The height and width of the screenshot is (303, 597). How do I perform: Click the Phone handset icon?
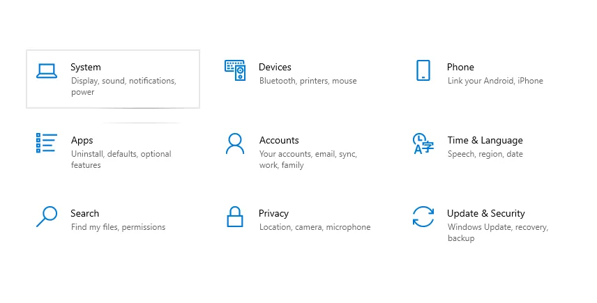click(423, 70)
